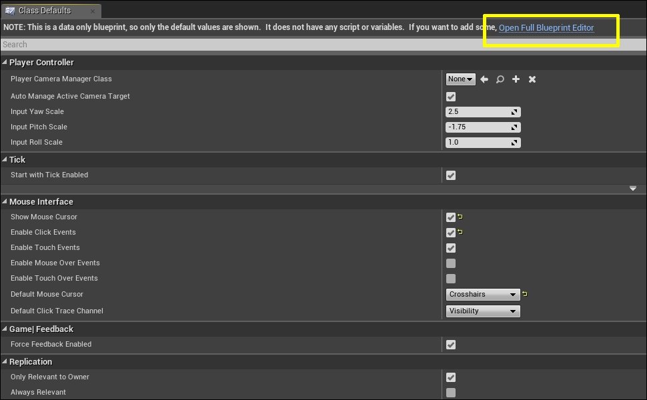Viewport: 647px width, 400px height.
Task: Check the Always Relevant checkbox
Action: point(451,393)
